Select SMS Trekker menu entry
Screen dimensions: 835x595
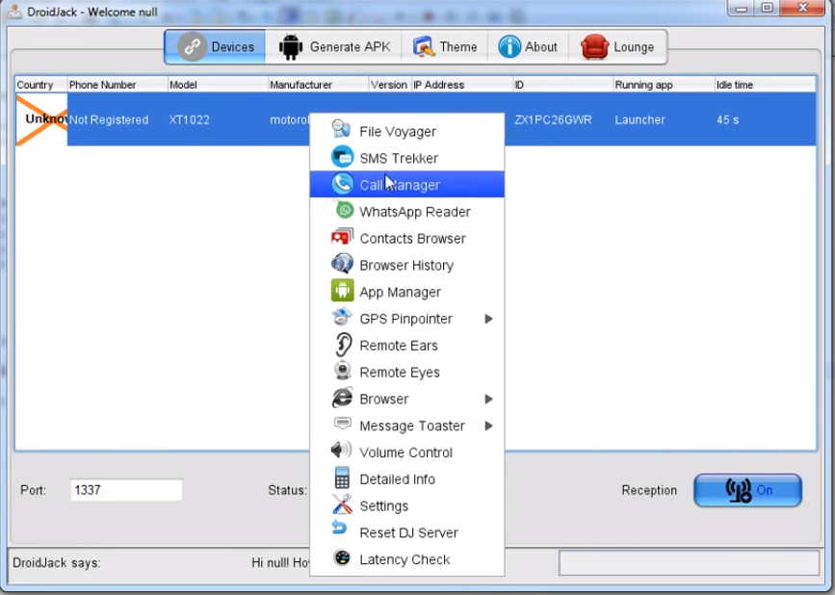click(x=406, y=158)
